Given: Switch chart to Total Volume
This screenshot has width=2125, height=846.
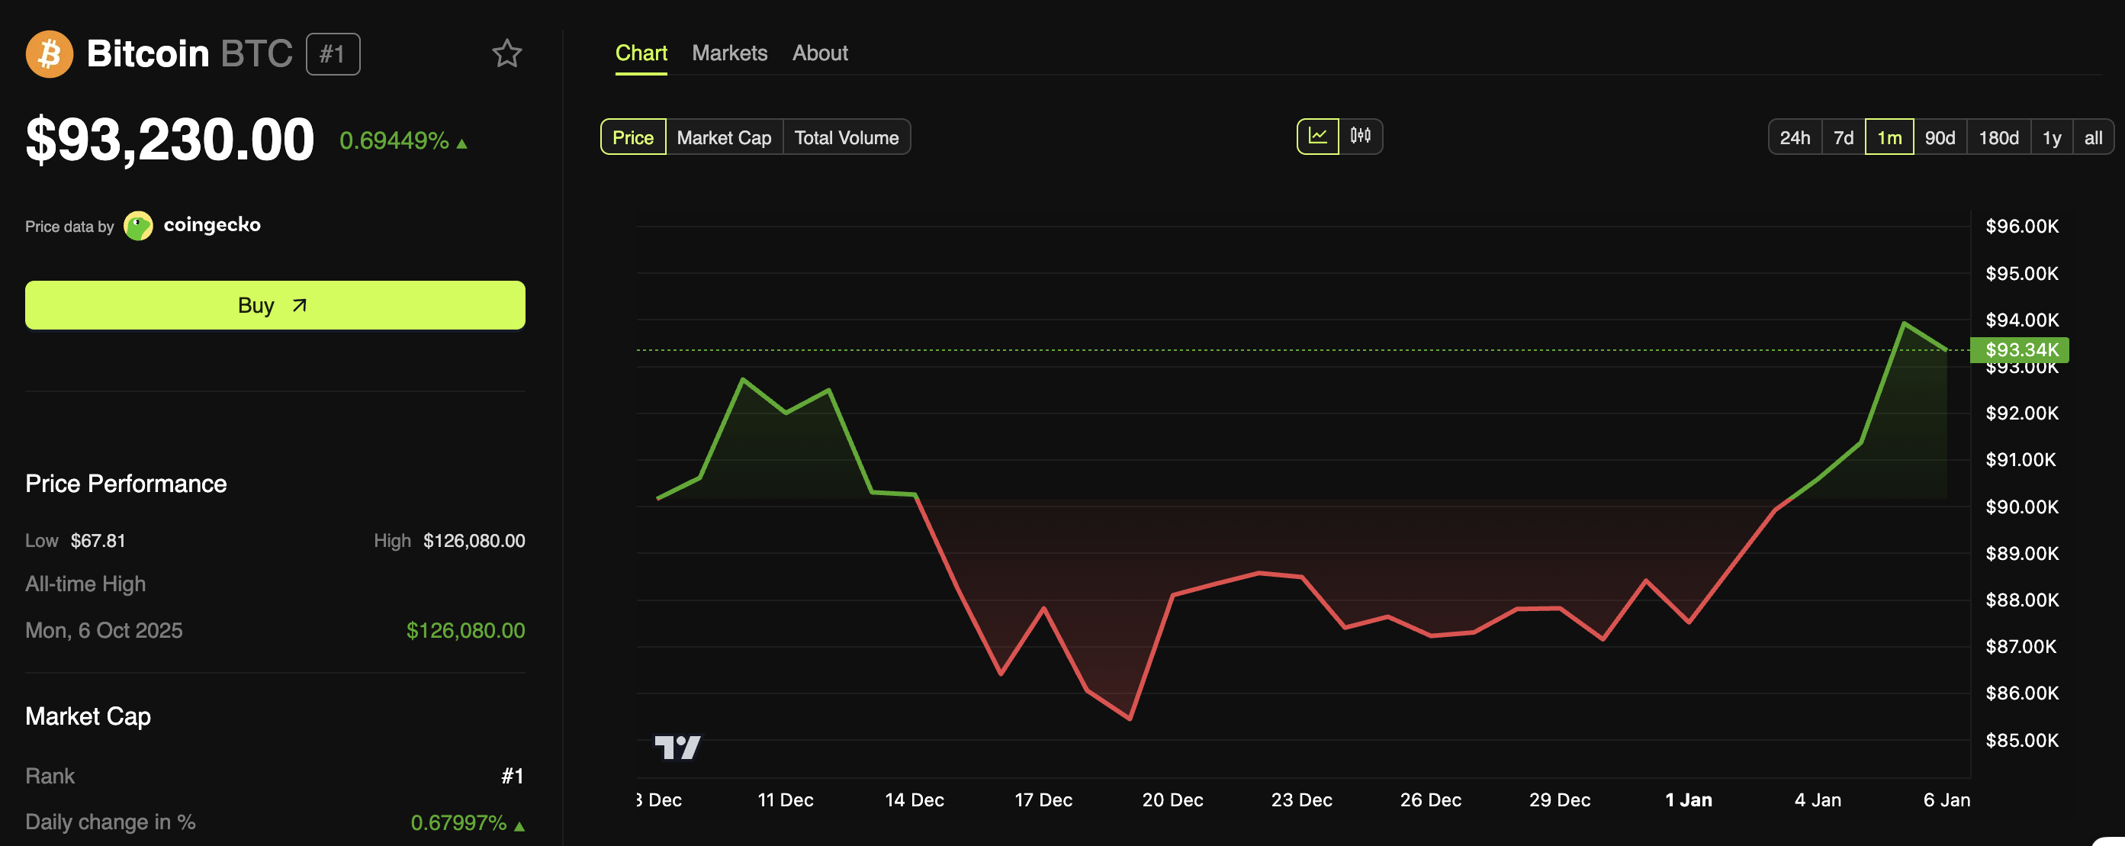Looking at the screenshot, I should [x=846, y=138].
